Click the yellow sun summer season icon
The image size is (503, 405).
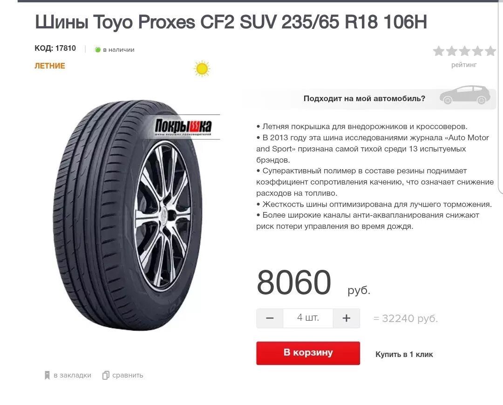(x=202, y=69)
